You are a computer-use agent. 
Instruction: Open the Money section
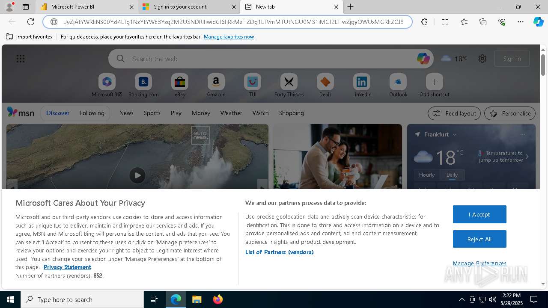tap(201, 113)
